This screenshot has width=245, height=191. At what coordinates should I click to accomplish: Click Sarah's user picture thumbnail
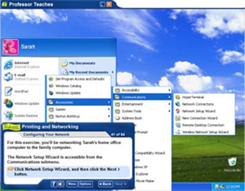tap(11, 47)
